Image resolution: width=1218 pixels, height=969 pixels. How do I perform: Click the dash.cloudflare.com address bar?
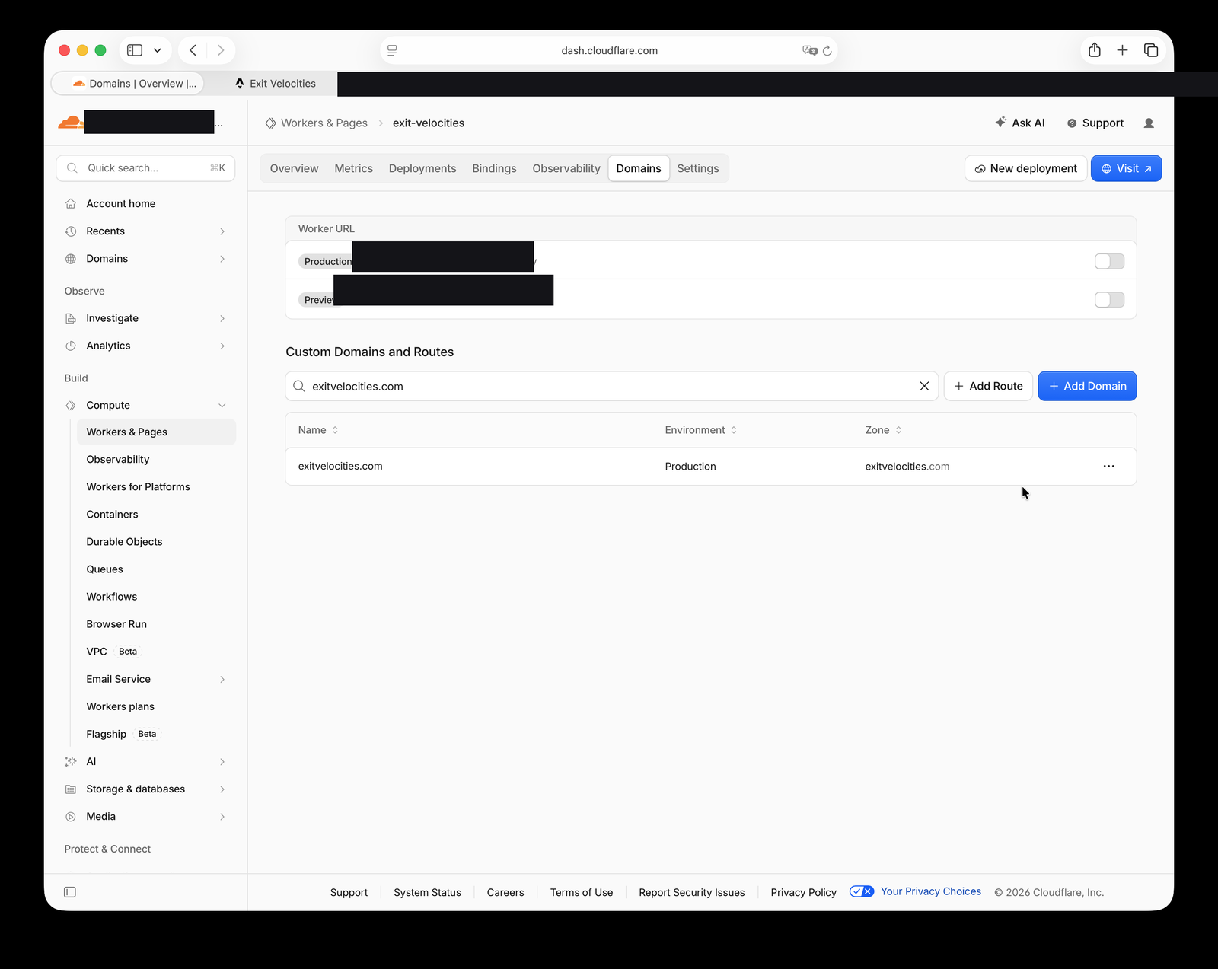[x=609, y=50]
